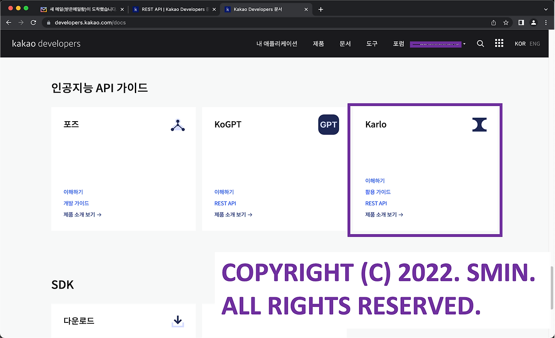Open the 포럼 menu

(398, 44)
